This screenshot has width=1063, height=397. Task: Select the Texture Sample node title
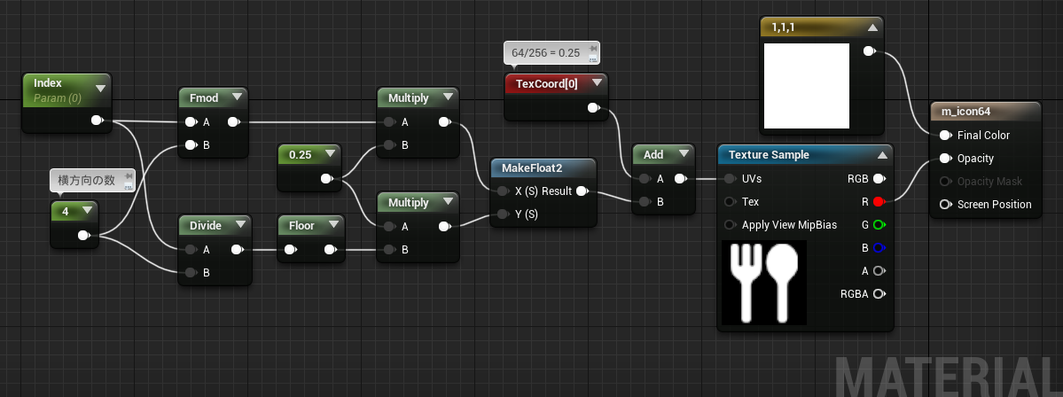[769, 154]
